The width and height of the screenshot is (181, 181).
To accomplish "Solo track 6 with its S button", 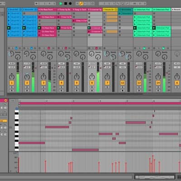I will pos(92,87).
